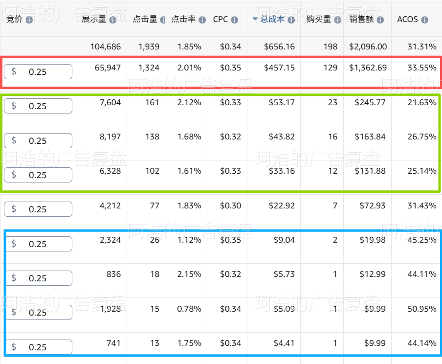Screen dimensions: 442x364
Task: Select the 21.63% ACOS cell
Action: (422, 102)
